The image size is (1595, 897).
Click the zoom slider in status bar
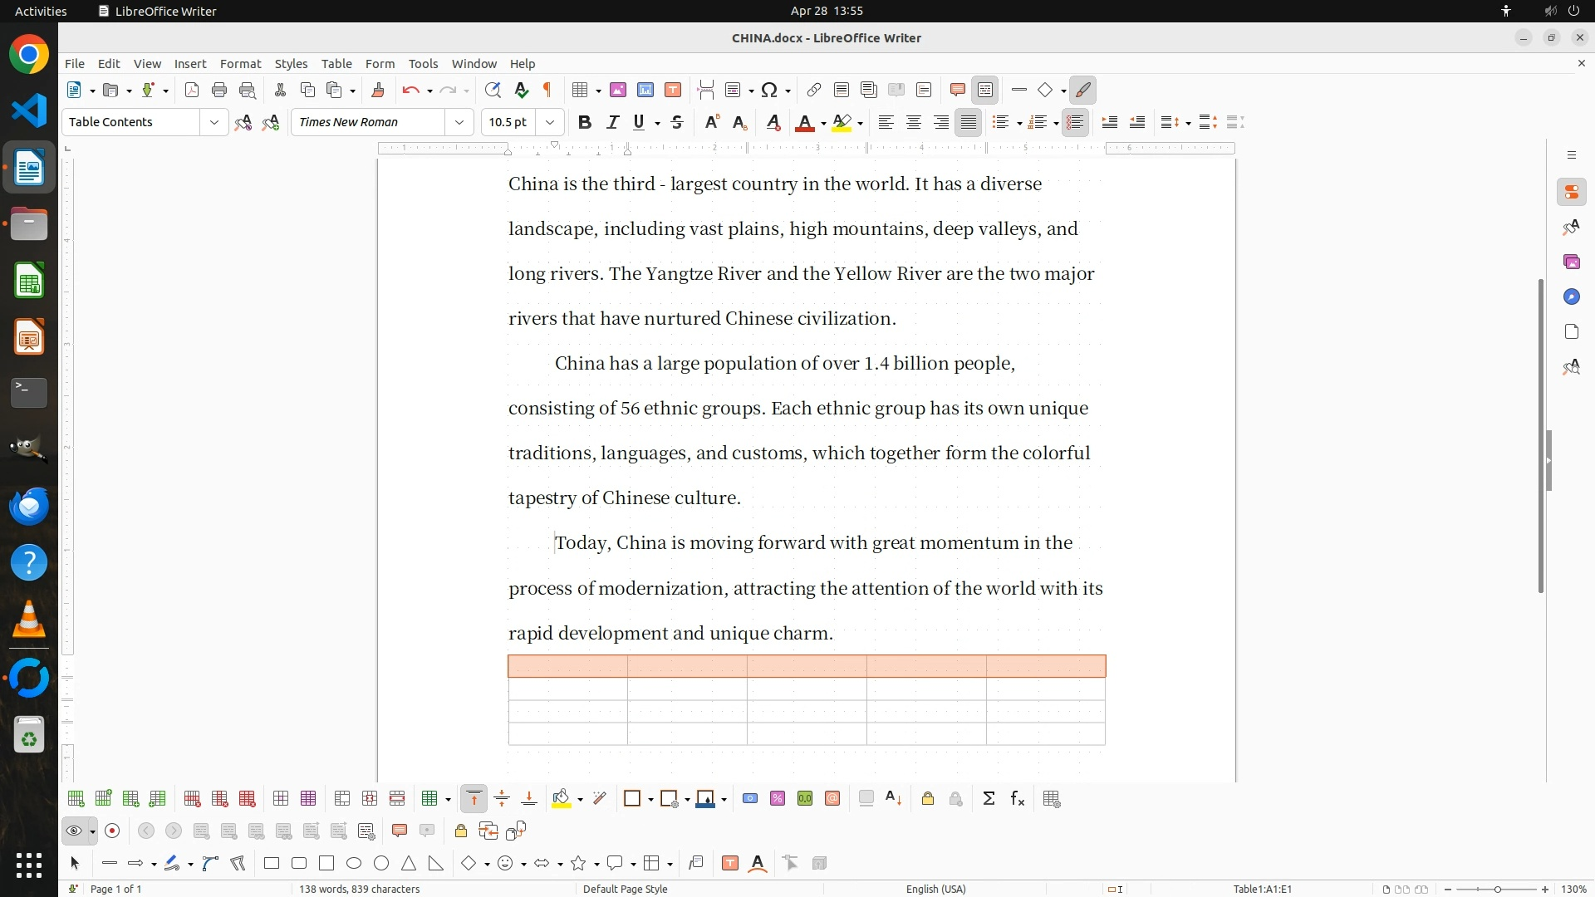coord(1497,889)
